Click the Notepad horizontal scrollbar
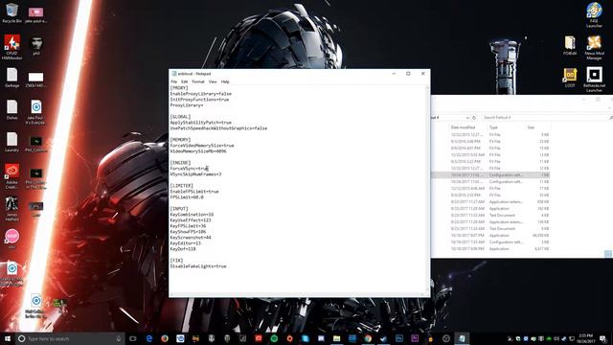 pyautogui.click(x=298, y=294)
